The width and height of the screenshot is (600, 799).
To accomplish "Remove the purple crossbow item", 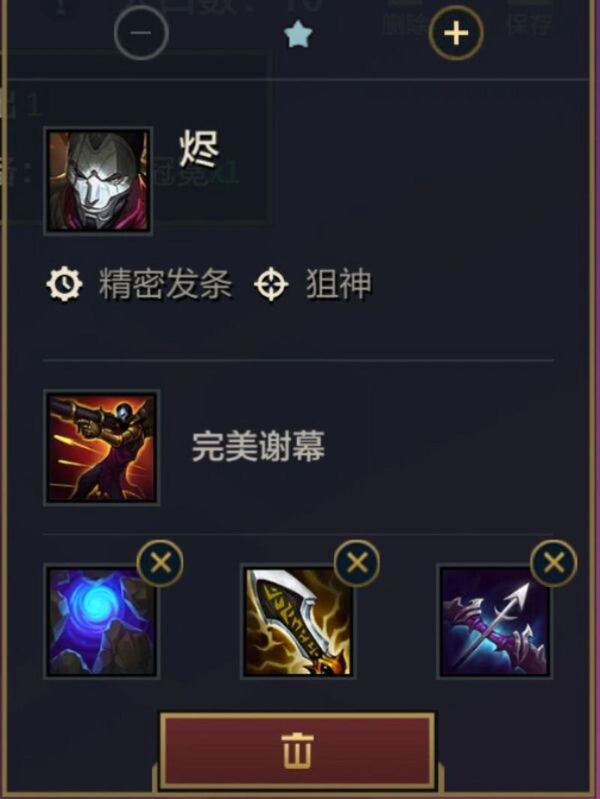I will (553, 563).
